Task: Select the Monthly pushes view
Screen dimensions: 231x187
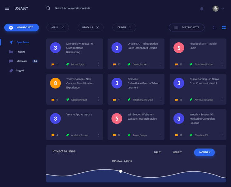Action: coord(204,152)
